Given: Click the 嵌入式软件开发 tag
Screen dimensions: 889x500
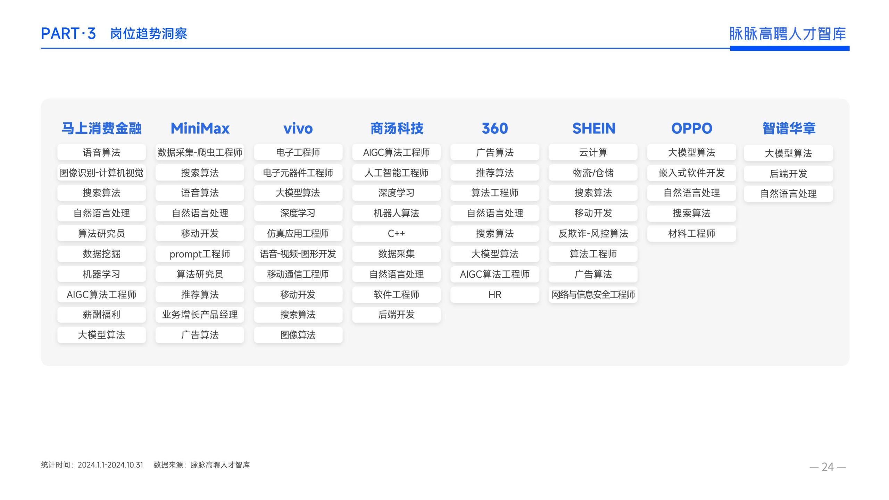Looking at the screenshot, I should pyautogui.click(x=691, y=173).
